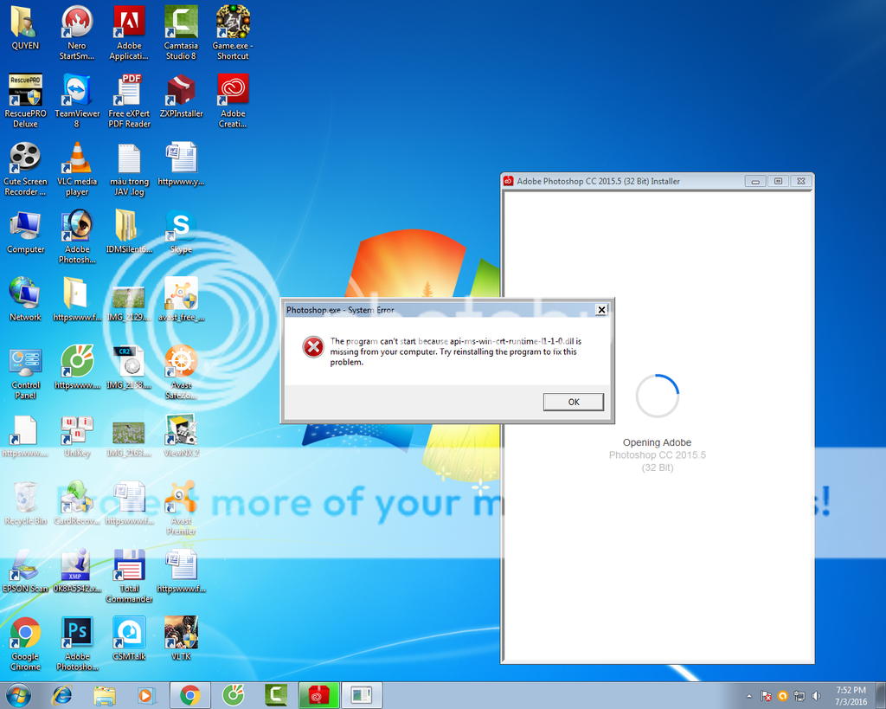The width and height of the screenshot is (886, 709).
Task: Select the TeamViewer 8 desktop icon
Action: pos(77,100)
